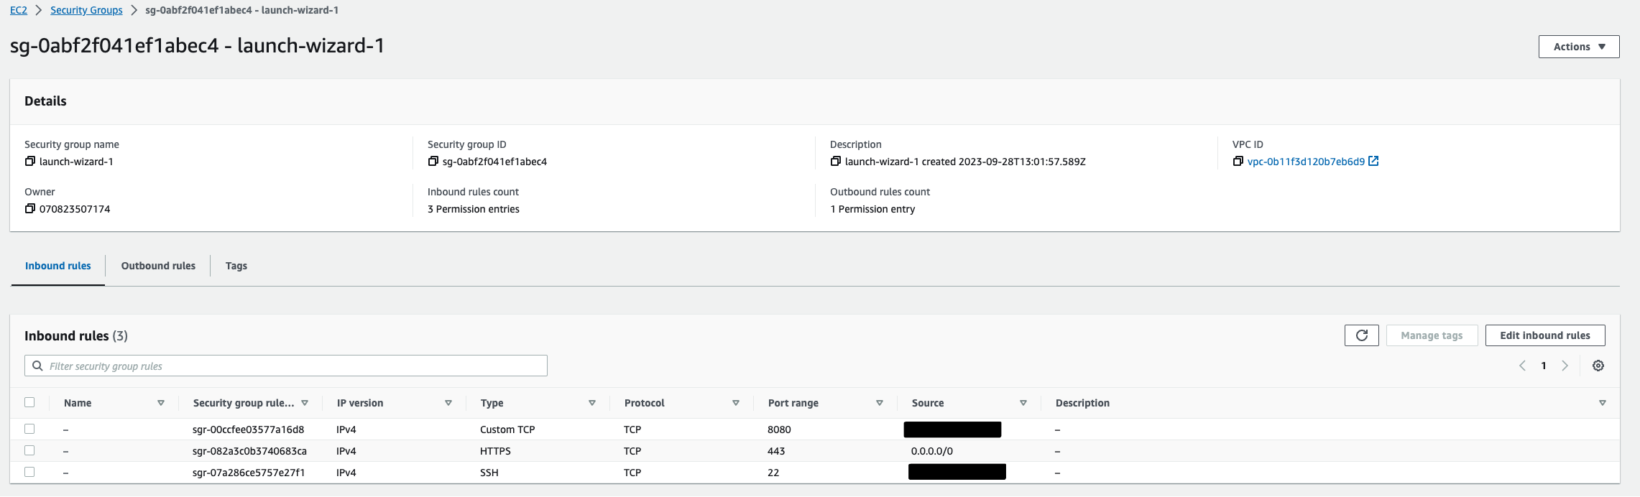
Task: Refresh the inbound rules list
Action: [1361, 335]
